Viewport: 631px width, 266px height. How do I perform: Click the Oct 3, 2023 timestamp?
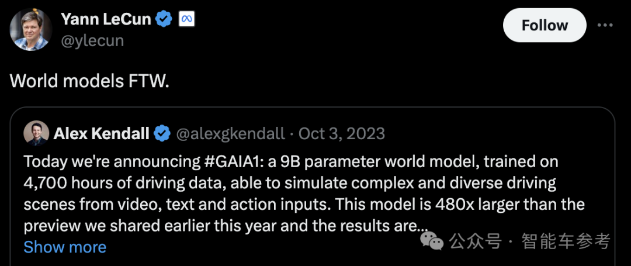tap(342, 134)
